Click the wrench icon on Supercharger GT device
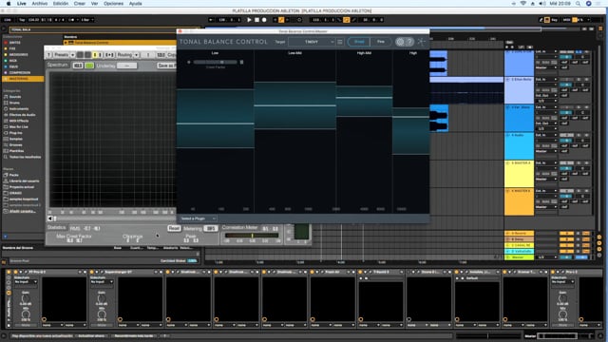The width and height of the screenshot is (608, 342). point(102,273)
